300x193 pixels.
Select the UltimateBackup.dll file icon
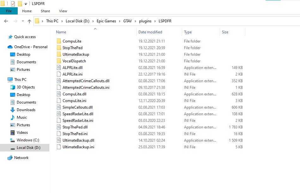59,140
